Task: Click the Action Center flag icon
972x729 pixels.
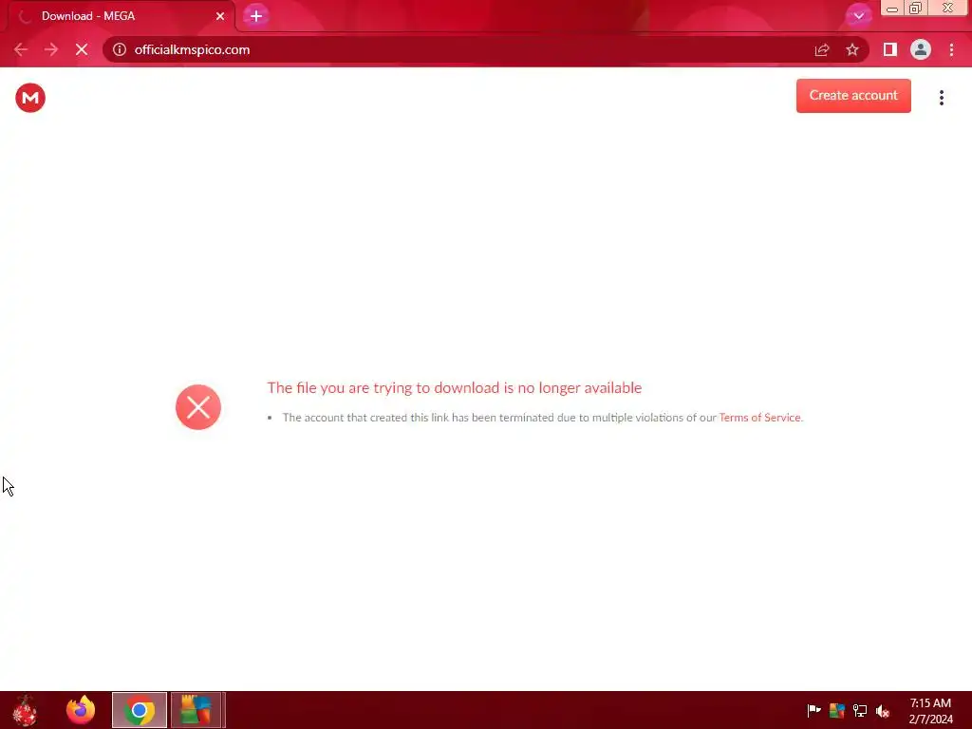Action: coord(813,710)
